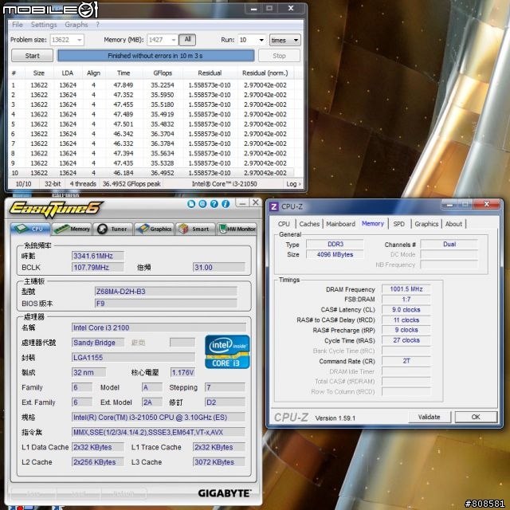The width and height of the screenshot is (510, 510).
Task: Switch to EasyTune6 Smart tab
Action: [195, 229]
